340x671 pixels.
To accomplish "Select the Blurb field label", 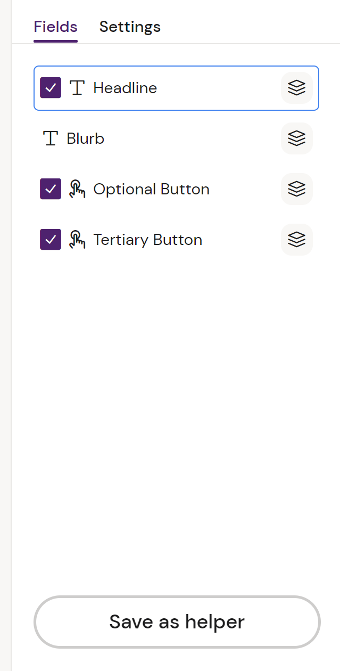I will pos(86,138).
